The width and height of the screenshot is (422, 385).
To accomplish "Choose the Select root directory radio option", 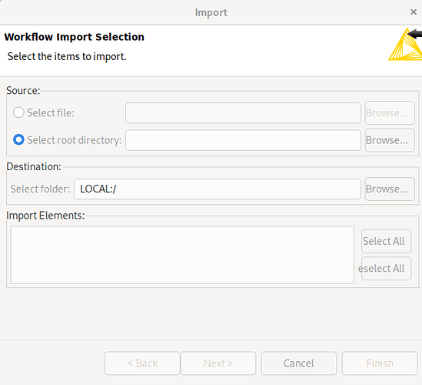I will (19, 139).
